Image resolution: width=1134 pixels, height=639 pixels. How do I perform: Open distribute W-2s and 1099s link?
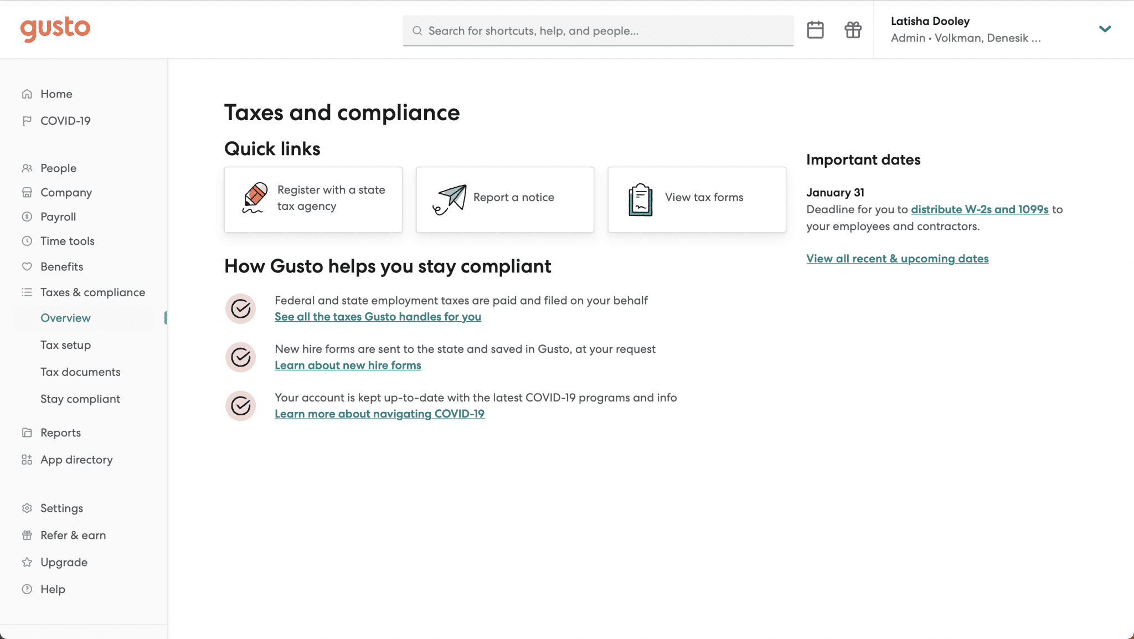(x=980, y=209)
